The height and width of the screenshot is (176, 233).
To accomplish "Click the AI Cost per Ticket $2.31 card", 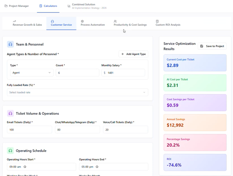I will 195,83.
